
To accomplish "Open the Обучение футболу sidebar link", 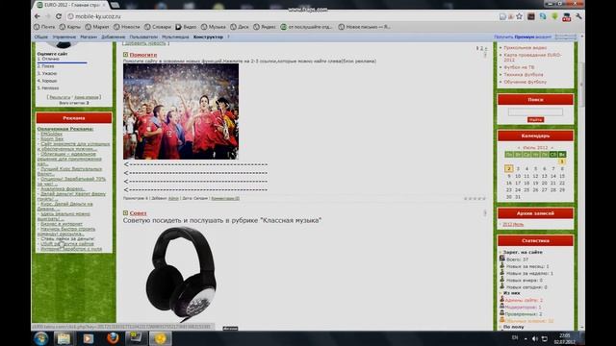I will tap(526, 82).
